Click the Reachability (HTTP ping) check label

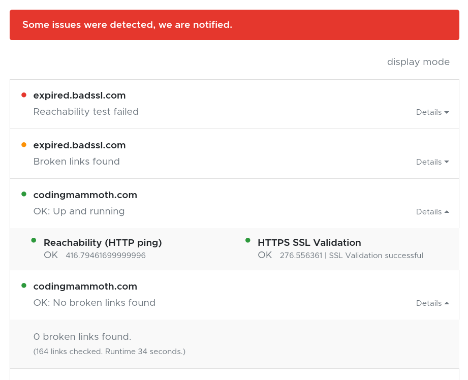pos(103,243)
